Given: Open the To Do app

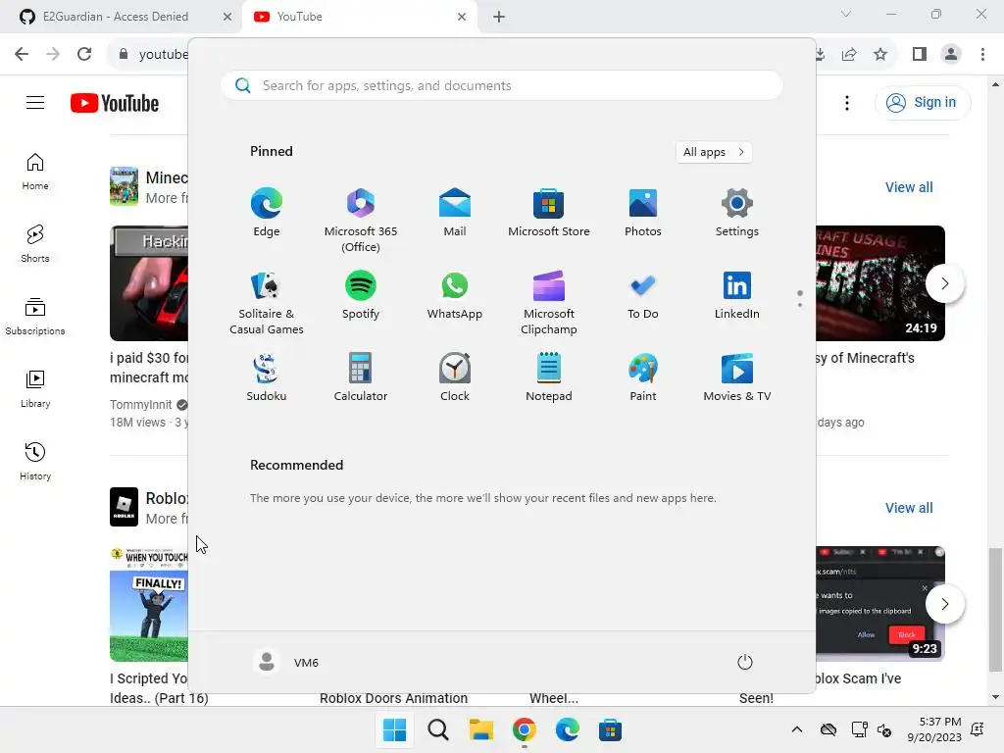Looking at the screenshot, I should pyautogui.click(x=643, y=295).
